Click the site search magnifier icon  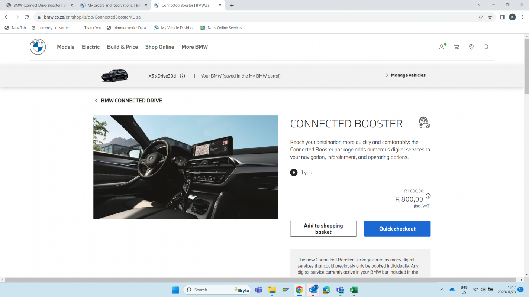click(x=486, y=47)
